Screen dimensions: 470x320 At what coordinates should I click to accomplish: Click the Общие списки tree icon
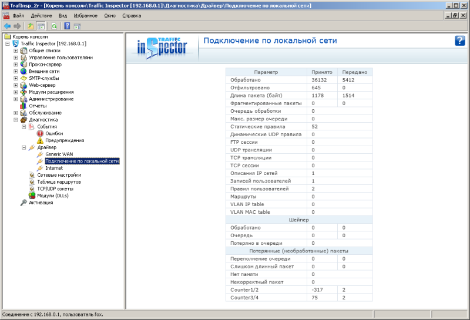click(x=23, y=50)
